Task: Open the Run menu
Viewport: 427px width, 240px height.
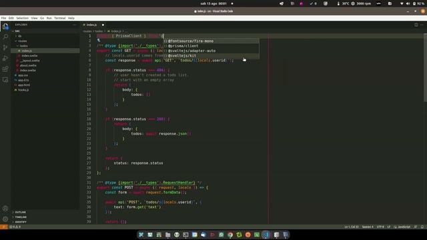Action: [49, 18]
